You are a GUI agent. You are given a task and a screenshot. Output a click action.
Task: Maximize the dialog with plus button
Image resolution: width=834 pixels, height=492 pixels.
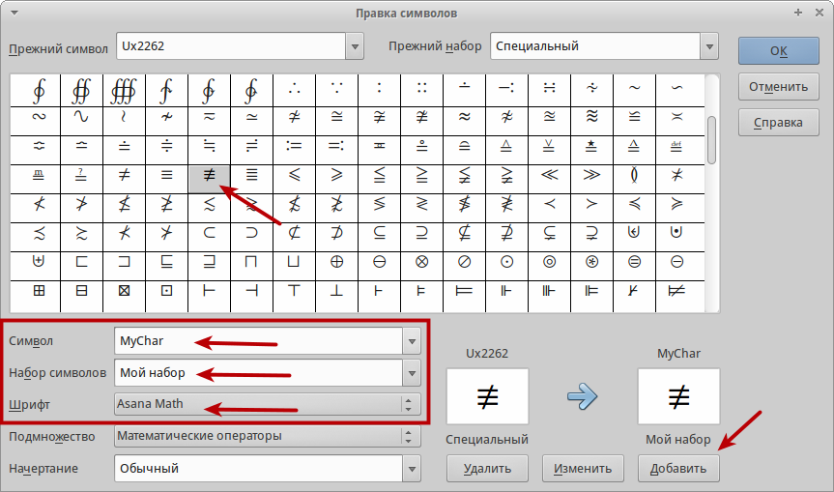coord(798,13)
